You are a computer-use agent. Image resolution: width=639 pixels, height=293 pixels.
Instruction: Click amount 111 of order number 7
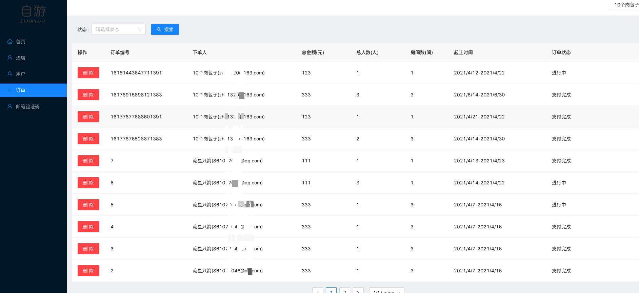tap(306, 161)
